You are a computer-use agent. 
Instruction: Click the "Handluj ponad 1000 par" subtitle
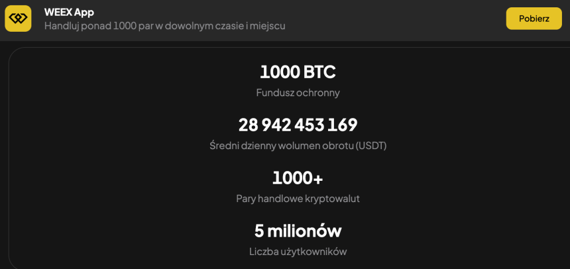(x=164, y=26)
